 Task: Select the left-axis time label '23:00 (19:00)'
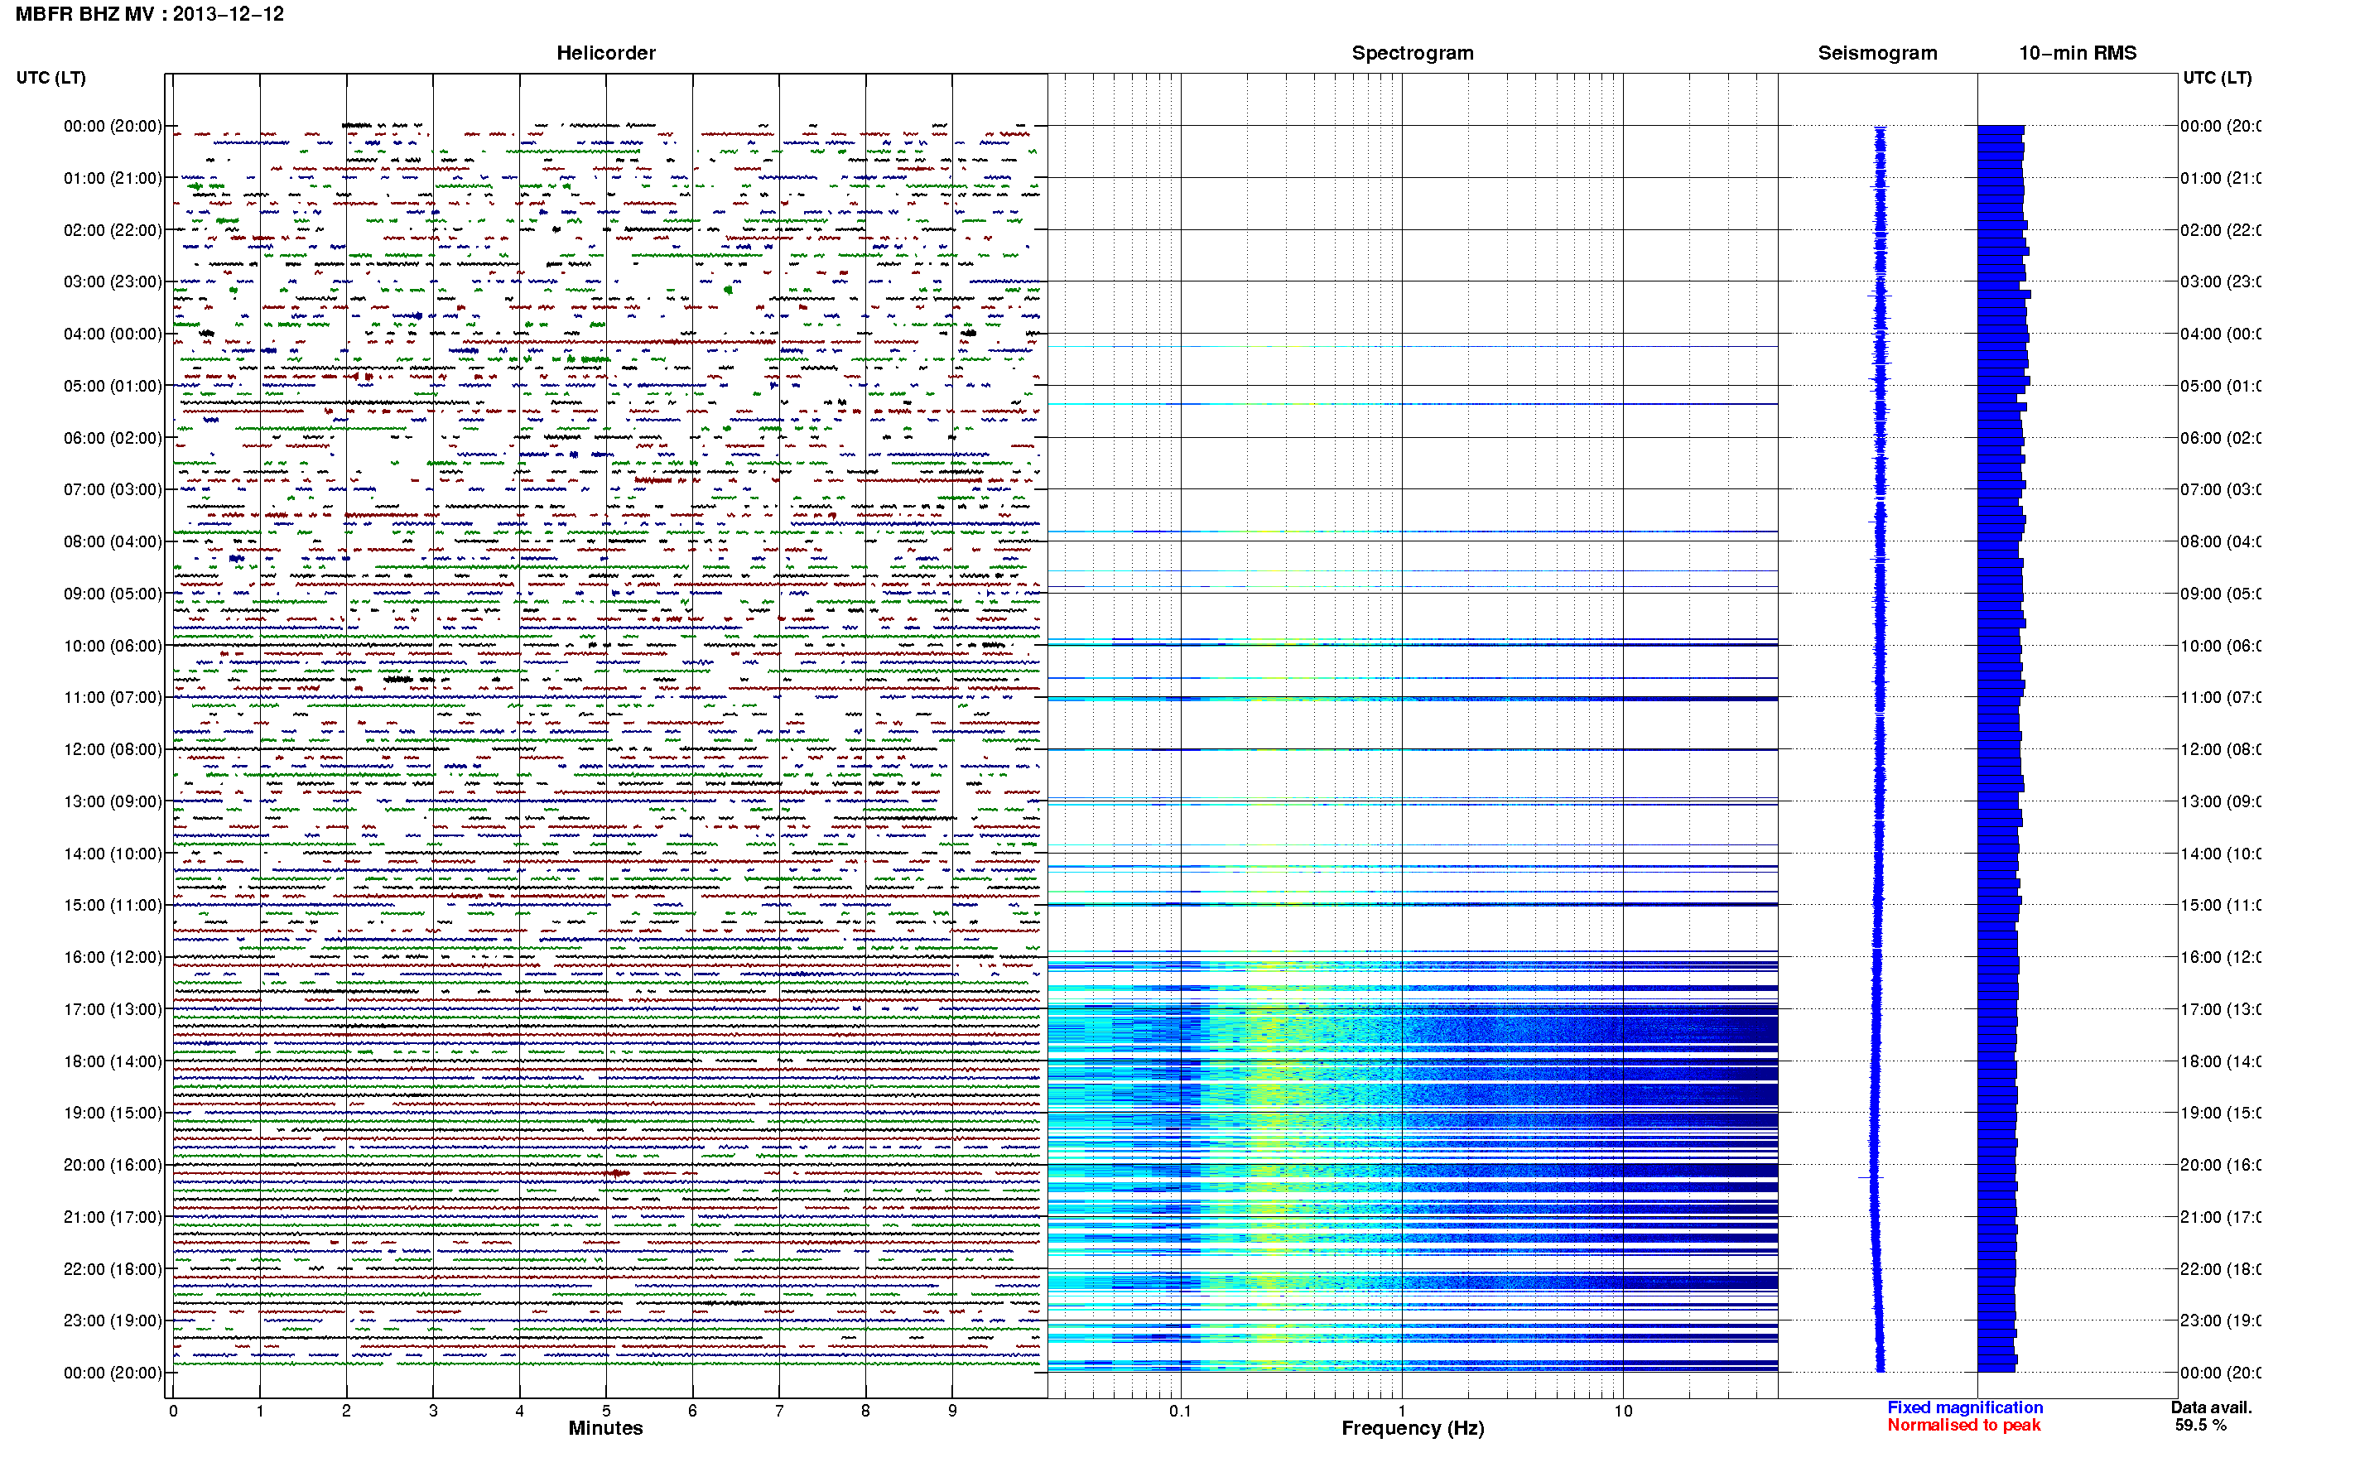pyautogui.click(x=113, y=1321)
